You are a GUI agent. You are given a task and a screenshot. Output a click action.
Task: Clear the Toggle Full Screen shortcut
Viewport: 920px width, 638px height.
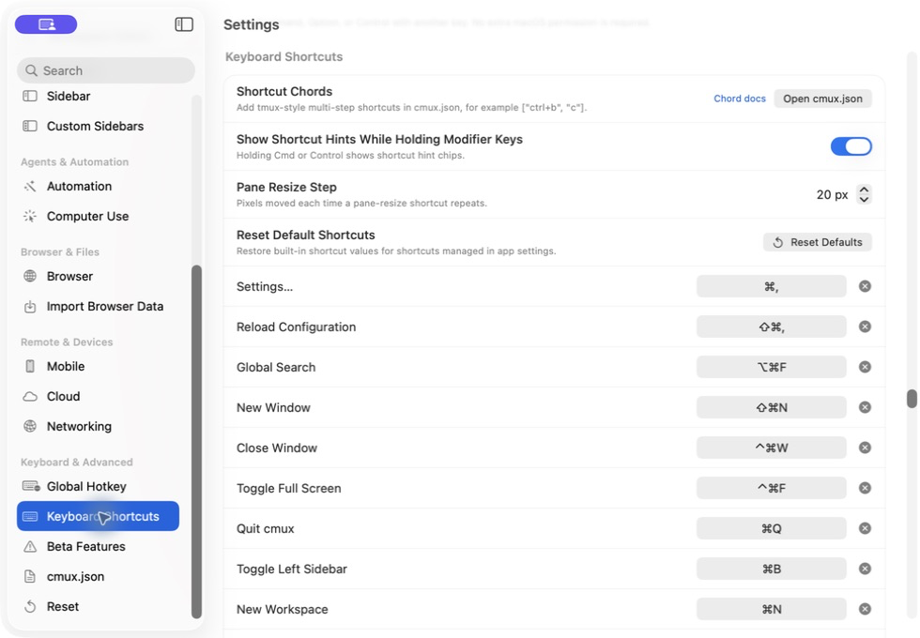(865, 488)
